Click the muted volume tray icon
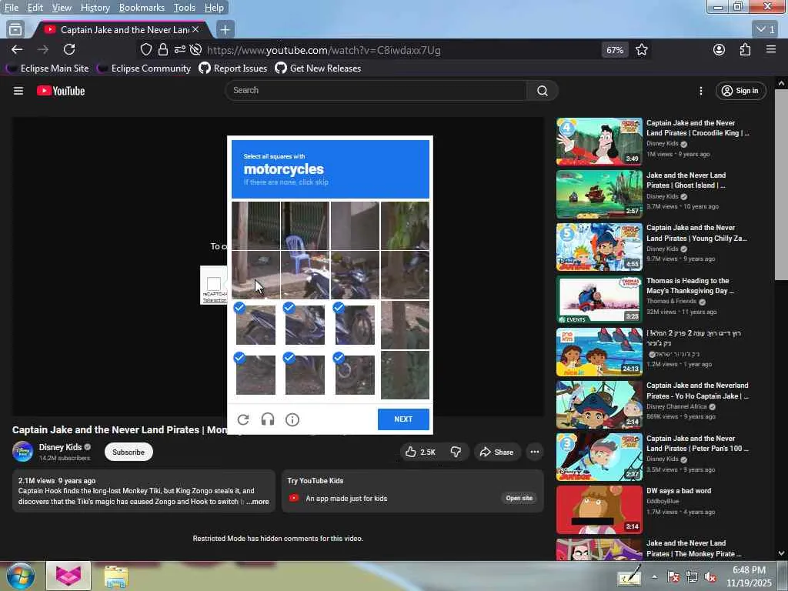The image size is (788, 591). [710, 577]
